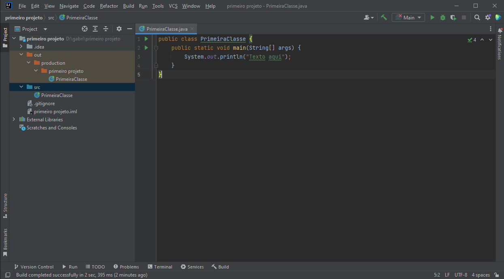This screenshot has width=504, height=279.
Task: Open the Project view selector dropdown
Action: click(x=31, y=29)
